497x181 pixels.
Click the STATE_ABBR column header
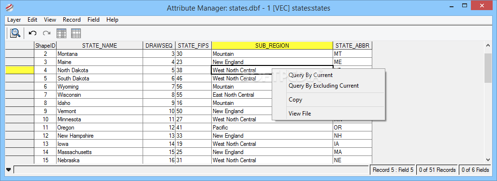(352, 45)
